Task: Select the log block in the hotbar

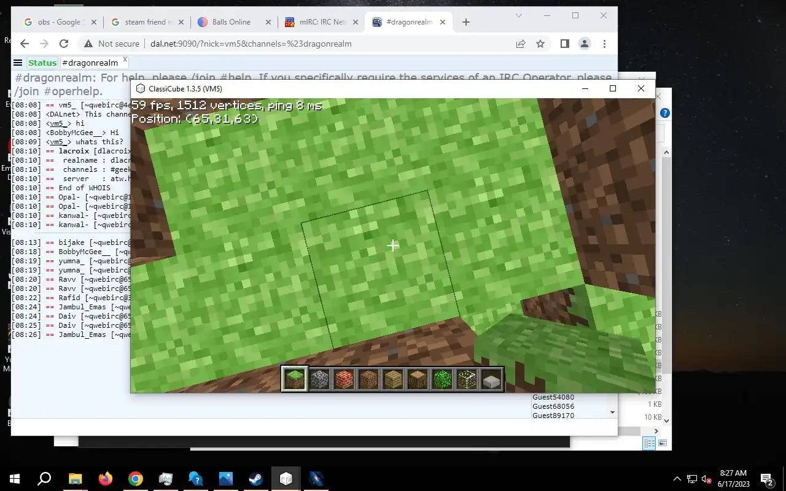Action: (x=418, y=379)
